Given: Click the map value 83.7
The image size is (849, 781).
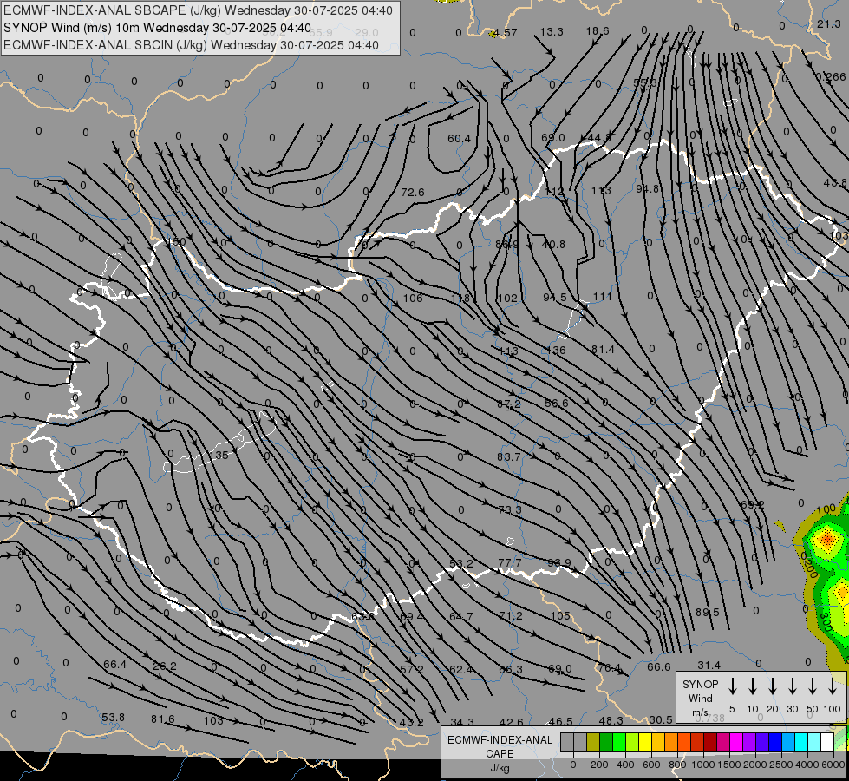Looking at the screenshot, I should click(x=508, y=457).
